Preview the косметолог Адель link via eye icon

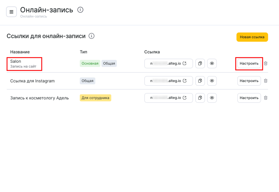212,98
